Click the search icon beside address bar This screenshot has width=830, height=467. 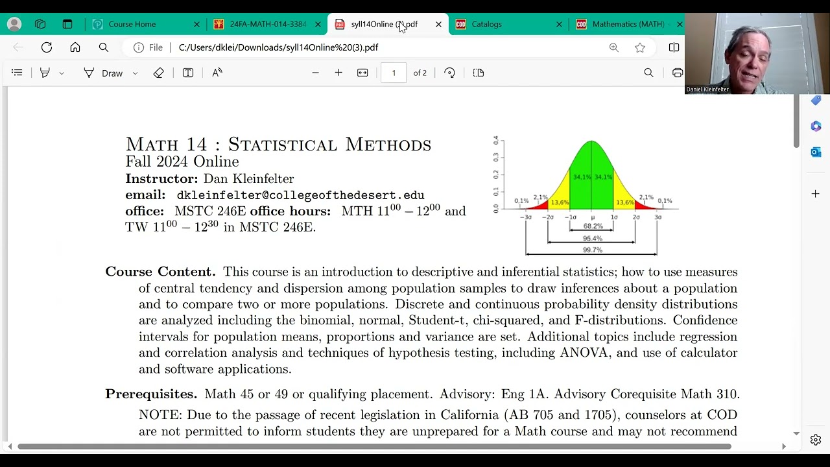[104, 47]
